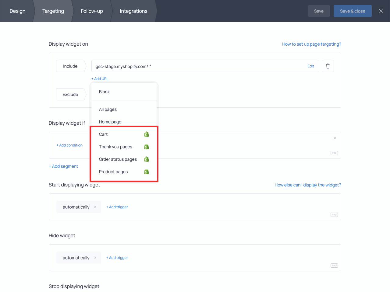Open the Include dropdown
This screenshot has width=390, height=292.
(x=70, y=66)
